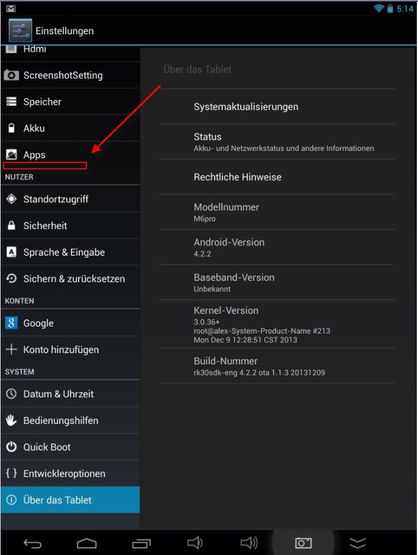The height and width of the screenshot is (555, 418).
Task: Tap the 5:14 clock
Action: click(x=405, y=8)
